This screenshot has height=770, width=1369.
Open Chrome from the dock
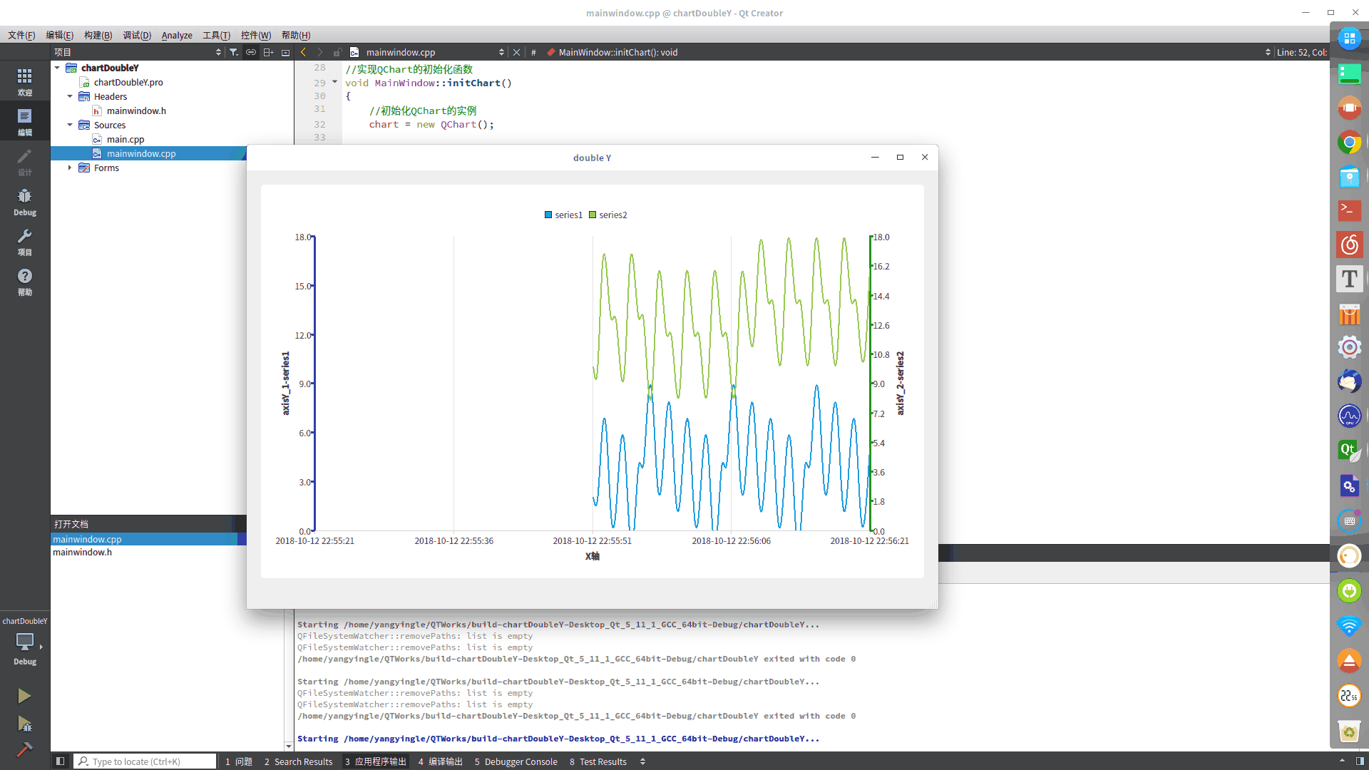coord(1349,142)
